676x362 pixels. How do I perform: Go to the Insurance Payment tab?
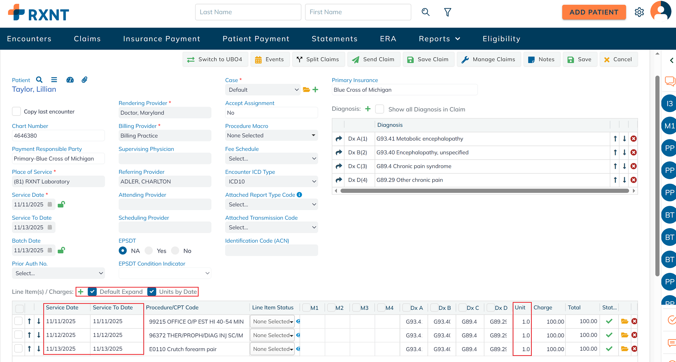[x=162, y=39]
